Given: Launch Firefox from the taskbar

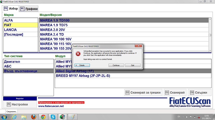Looking at the screenshot, I should tap(33, 117).
